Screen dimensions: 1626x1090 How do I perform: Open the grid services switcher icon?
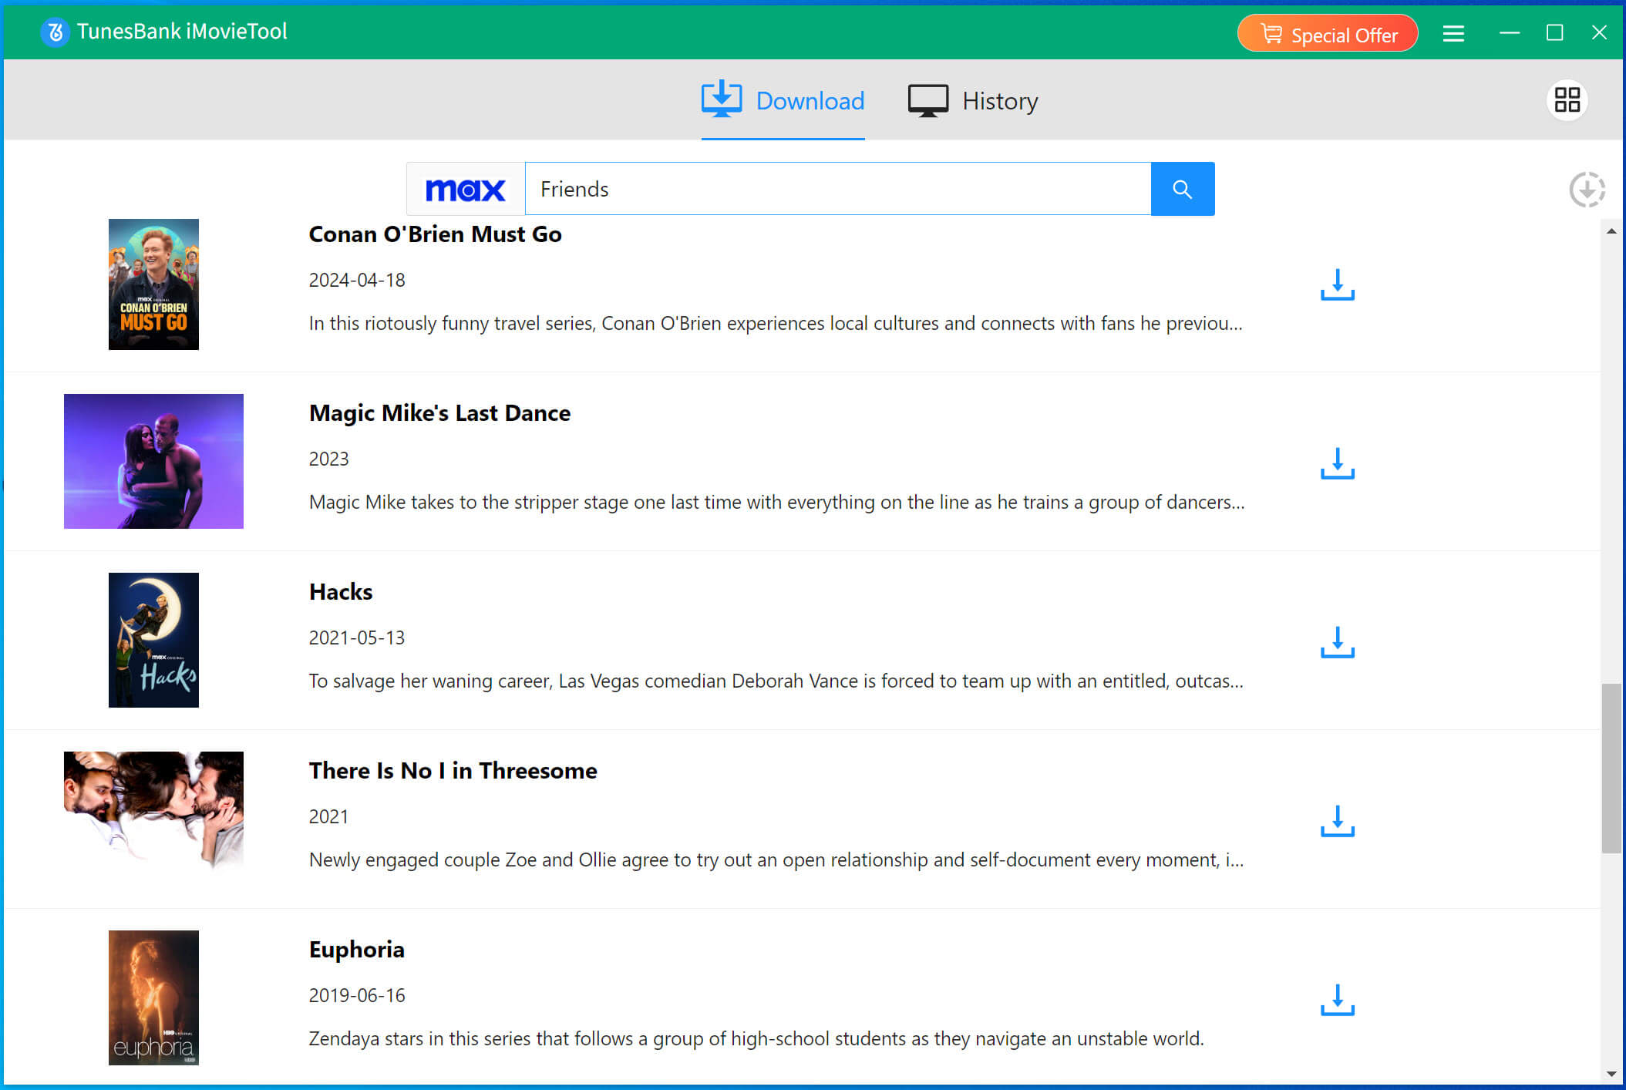1567,99
